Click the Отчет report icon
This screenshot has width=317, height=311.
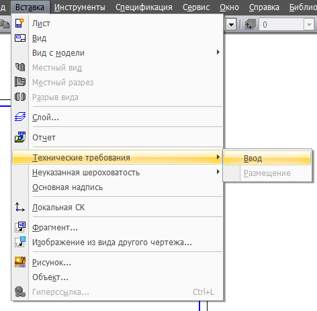(x=20, y=137)
